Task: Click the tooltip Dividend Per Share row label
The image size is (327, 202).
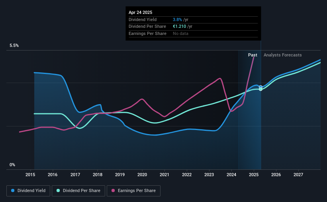Action: coord(147,27)
